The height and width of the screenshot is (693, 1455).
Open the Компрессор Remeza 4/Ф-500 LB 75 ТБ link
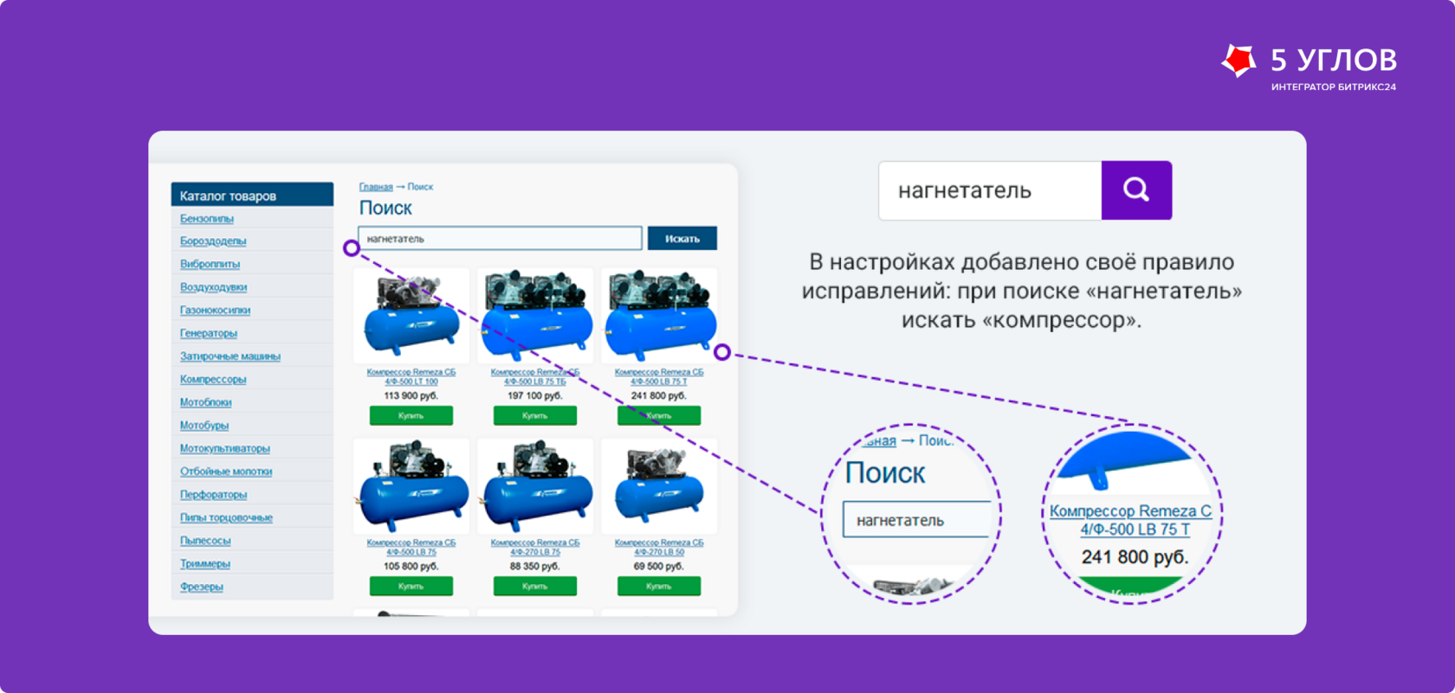pos(535,376)
